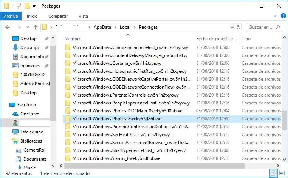Open the Quick Access Toolbar dropdown arrow
288x178 pixels.
click(x=34, y=6)
